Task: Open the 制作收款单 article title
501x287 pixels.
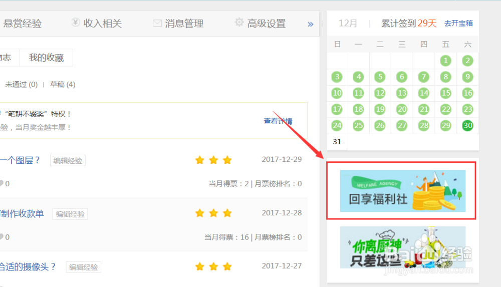Action: point(22,213)
